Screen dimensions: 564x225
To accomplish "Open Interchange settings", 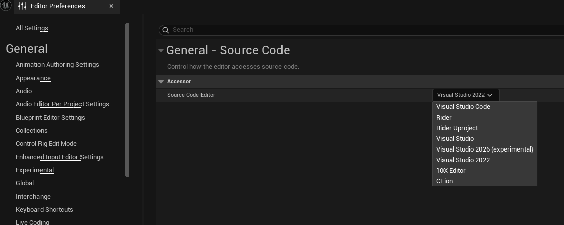I will pos(33,197).
